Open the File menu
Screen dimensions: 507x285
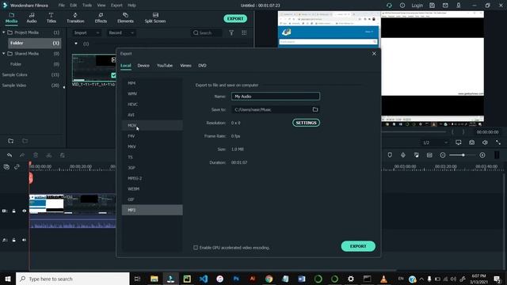pos(62,6)
